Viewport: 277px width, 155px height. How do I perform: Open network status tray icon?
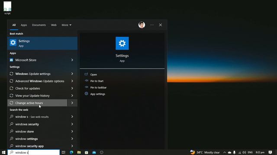239,152
